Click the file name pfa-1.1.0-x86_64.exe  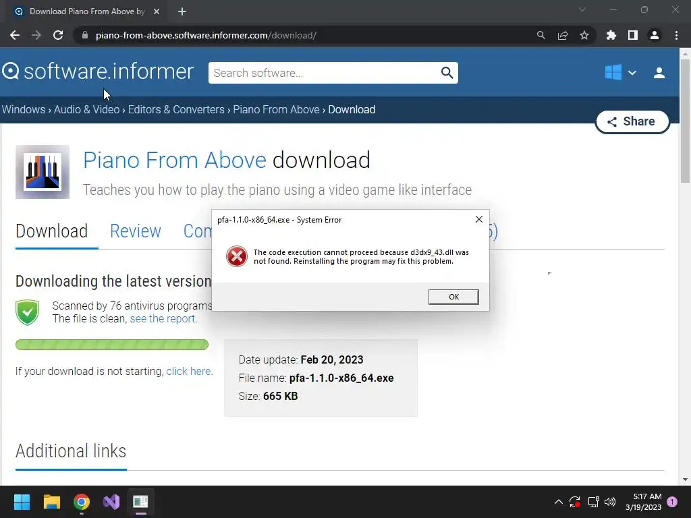341,378
